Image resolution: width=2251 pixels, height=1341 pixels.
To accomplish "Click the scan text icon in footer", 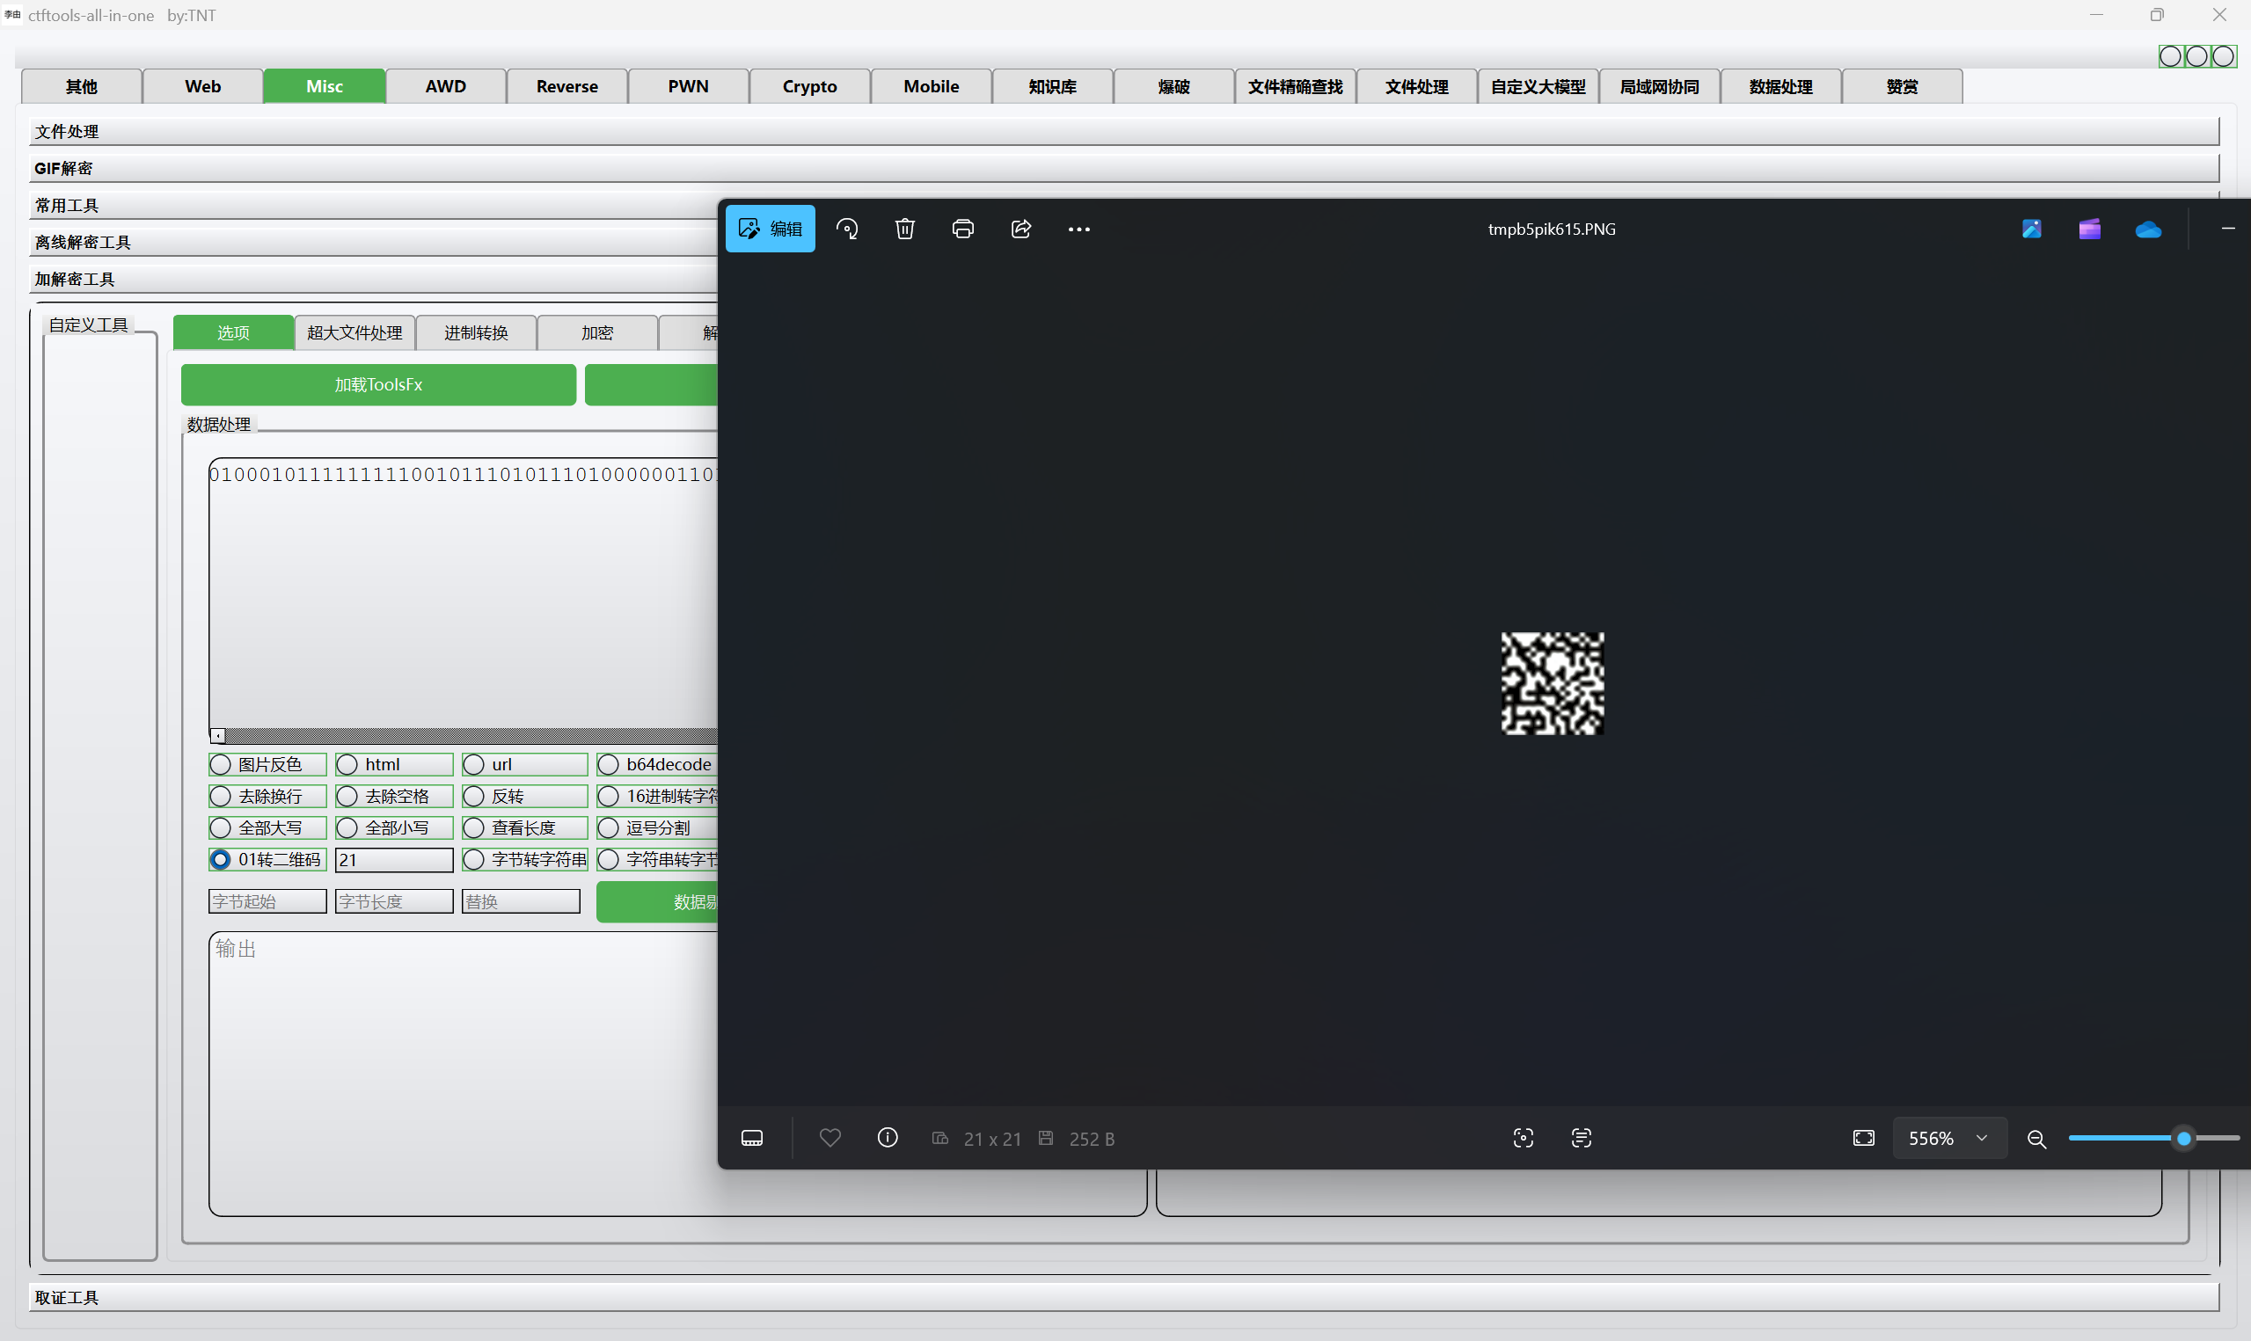I will 1582,1138.
